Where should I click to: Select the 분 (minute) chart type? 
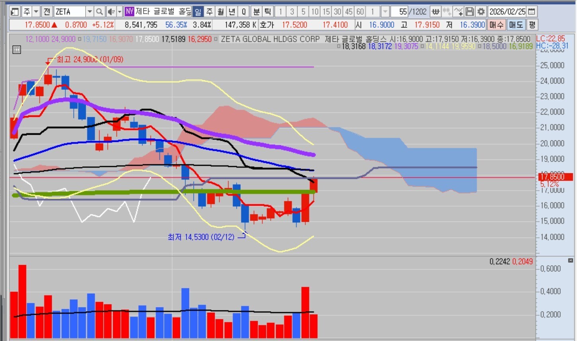point(257,12)
